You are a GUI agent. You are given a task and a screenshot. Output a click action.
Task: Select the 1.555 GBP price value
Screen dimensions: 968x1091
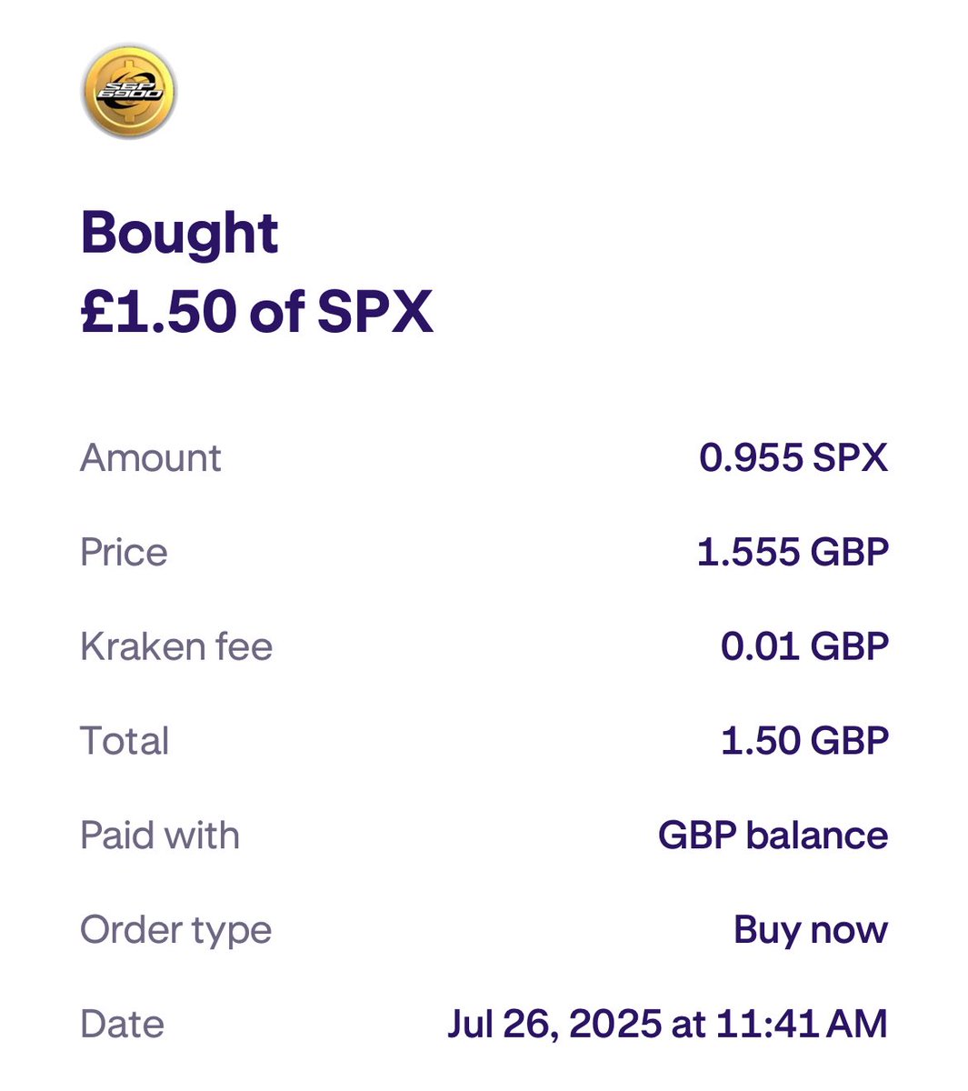(793, 552)
